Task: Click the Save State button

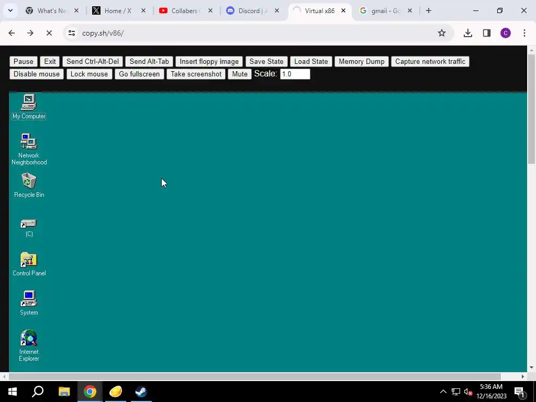Action: [266, 62]
